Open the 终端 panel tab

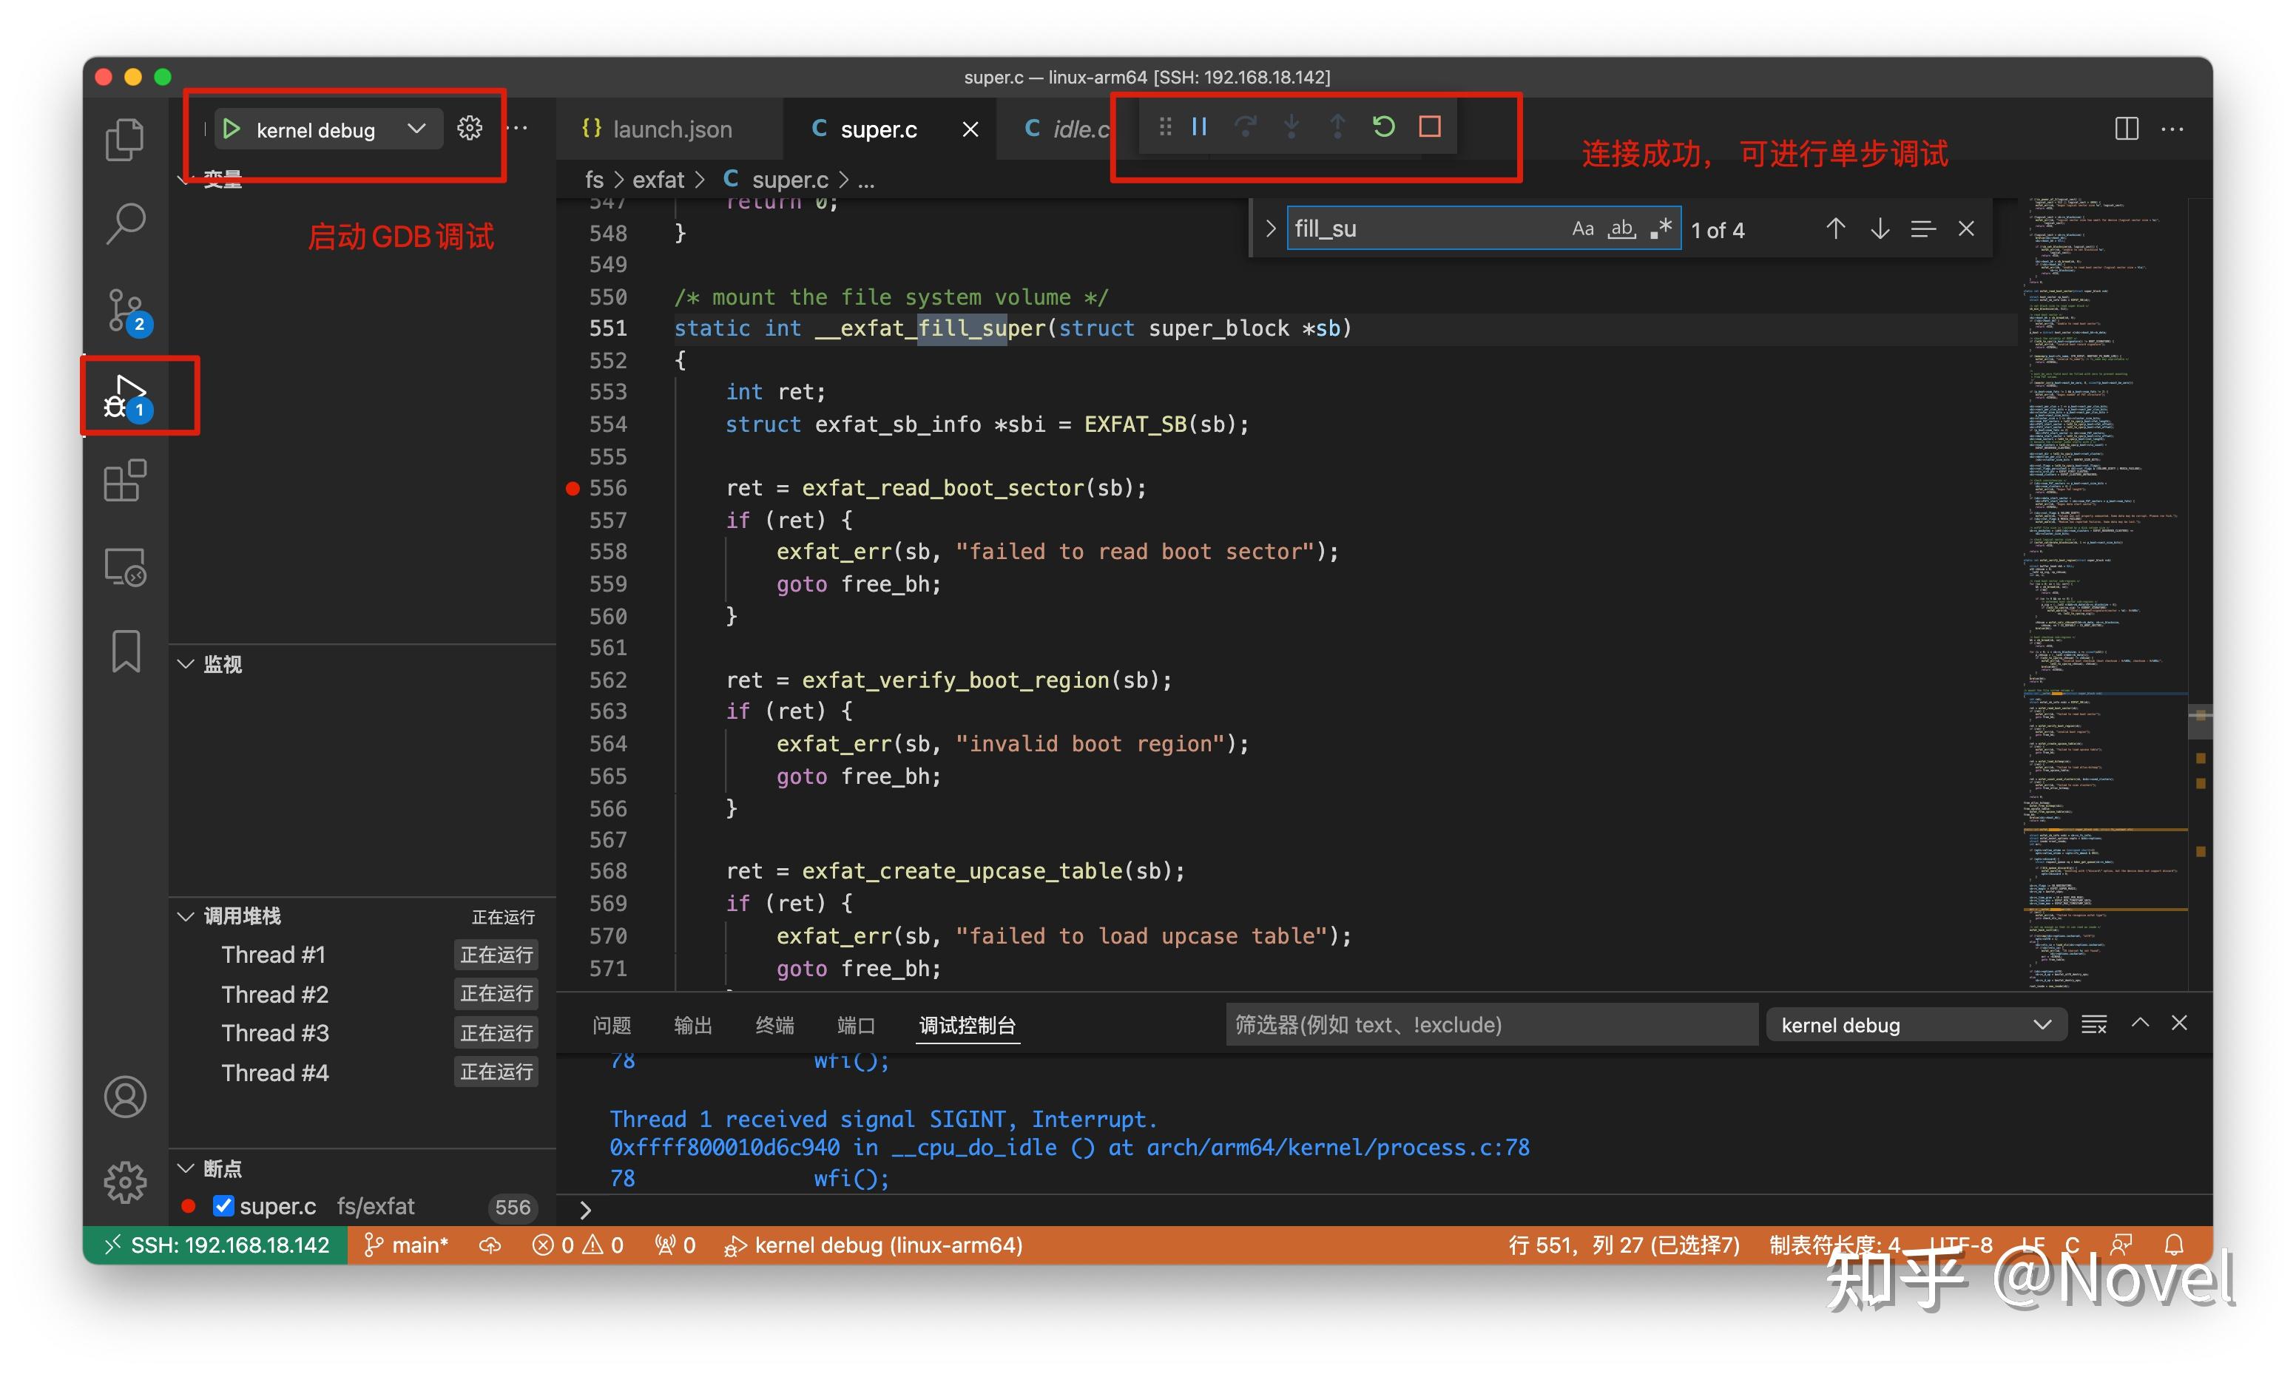click(x=774, y=1025)
